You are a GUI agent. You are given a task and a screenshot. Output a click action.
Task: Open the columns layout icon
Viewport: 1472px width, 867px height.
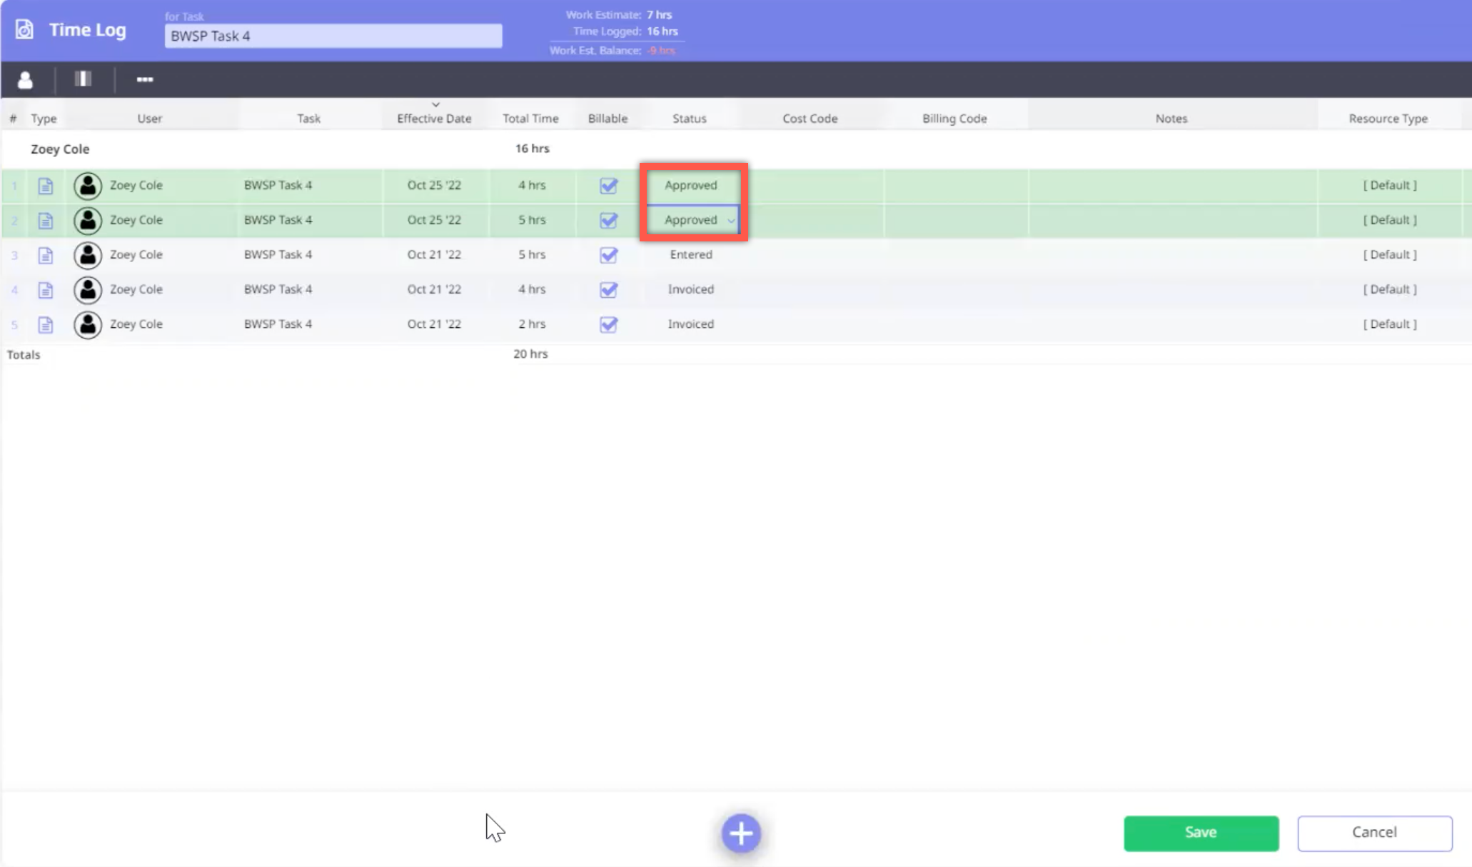pos(83,79)
